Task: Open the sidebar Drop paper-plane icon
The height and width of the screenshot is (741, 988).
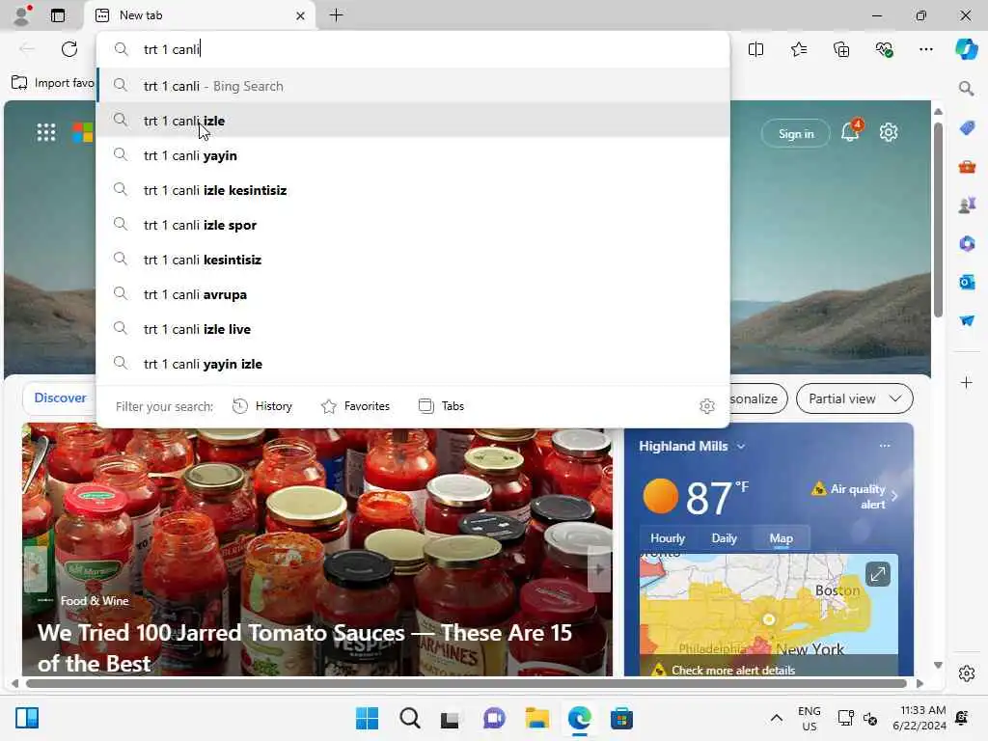Action: point(967,320)
